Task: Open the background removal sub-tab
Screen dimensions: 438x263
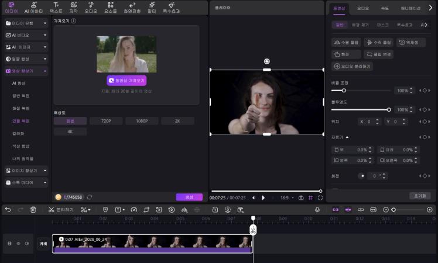Action: [360, 25]
